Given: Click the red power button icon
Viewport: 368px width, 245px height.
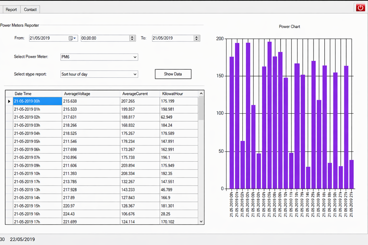Looking at the screenshot, I should click(x=360, y=8).
